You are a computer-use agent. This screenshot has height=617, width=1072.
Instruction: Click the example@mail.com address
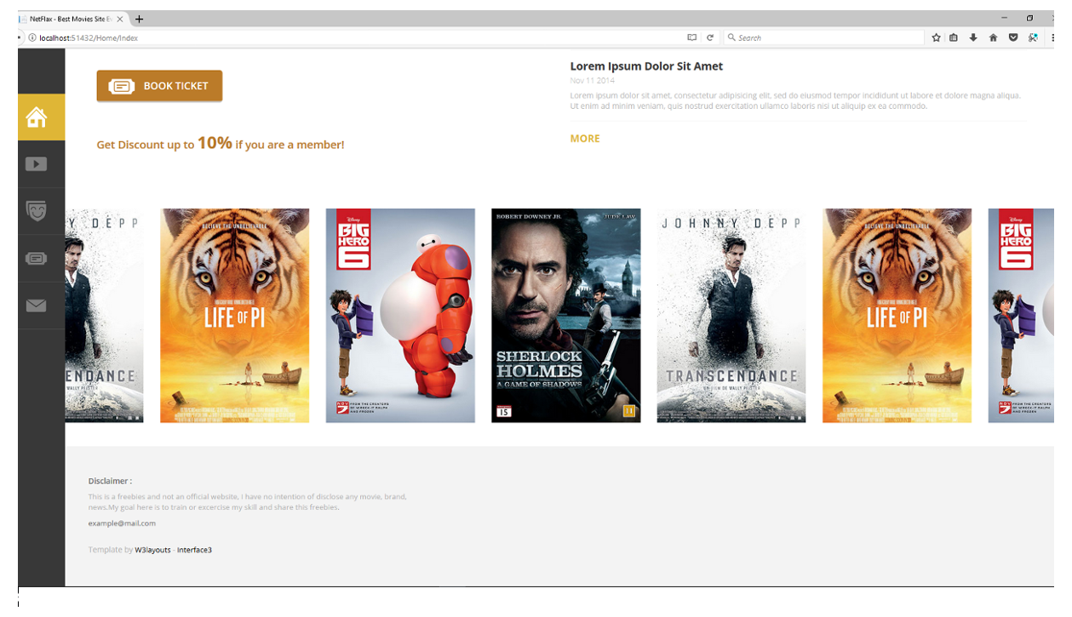point(122,523)
